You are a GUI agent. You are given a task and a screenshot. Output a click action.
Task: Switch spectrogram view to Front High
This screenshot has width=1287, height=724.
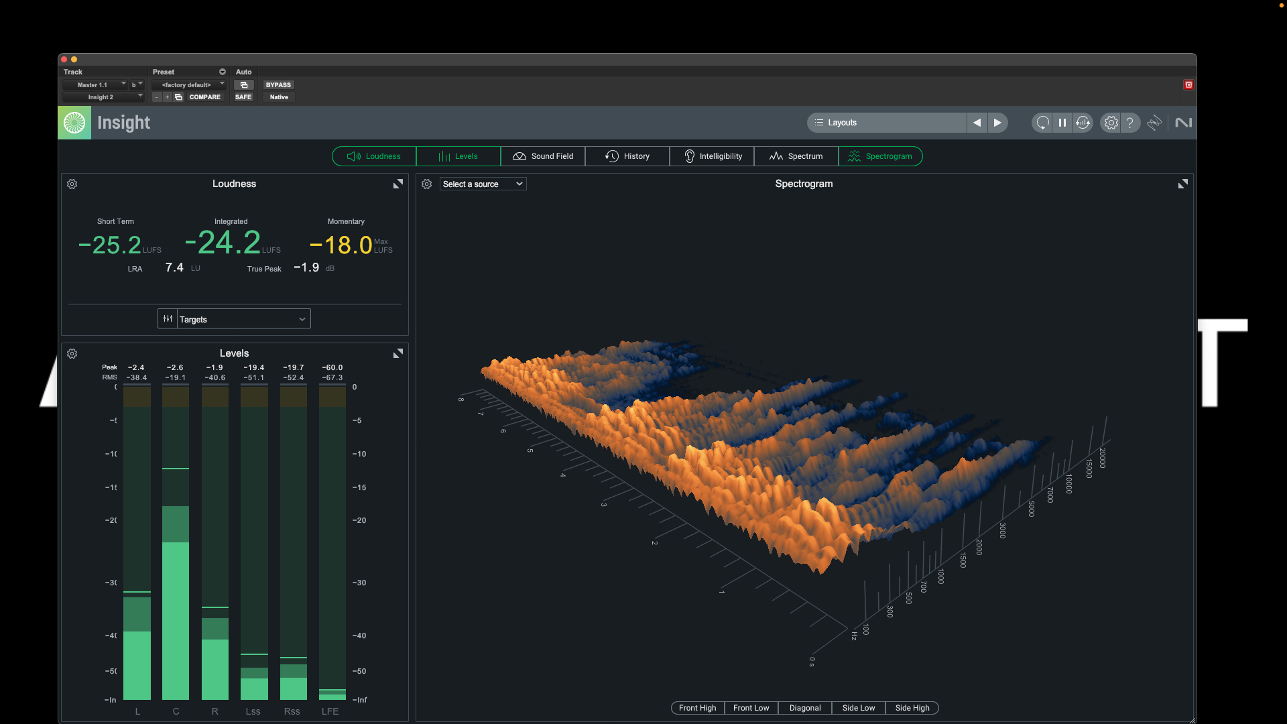(697, 708)
